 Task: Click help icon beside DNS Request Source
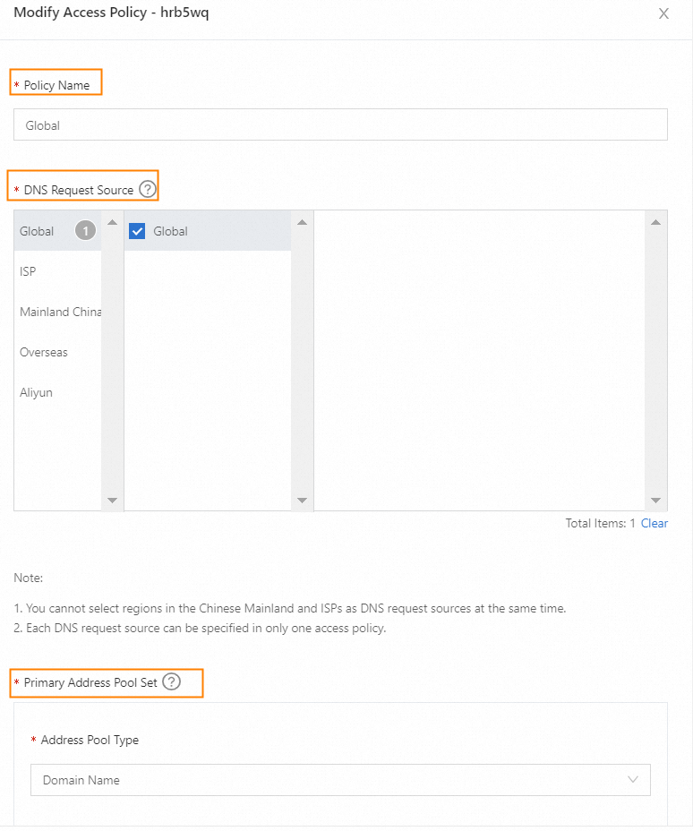[148, 190]
